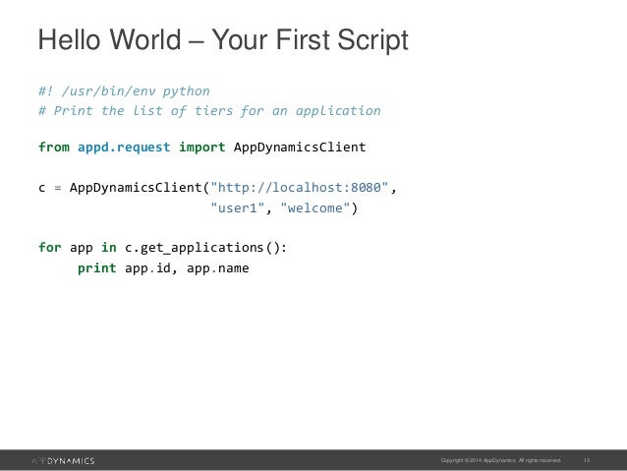Click the 'import' keyword

click(201, 147)
